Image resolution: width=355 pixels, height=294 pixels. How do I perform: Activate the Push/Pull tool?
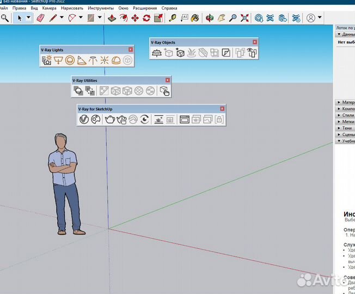112,18
